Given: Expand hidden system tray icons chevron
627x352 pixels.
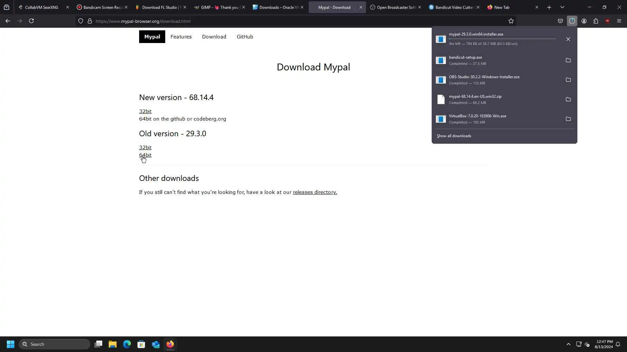Looking at the screenshot, I should 569,344.
